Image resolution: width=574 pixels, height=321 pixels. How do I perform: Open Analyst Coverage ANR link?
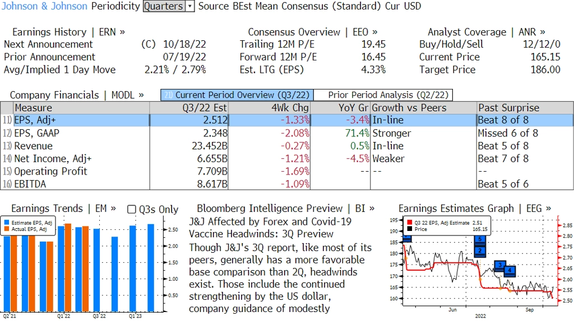tap(486, 32)
